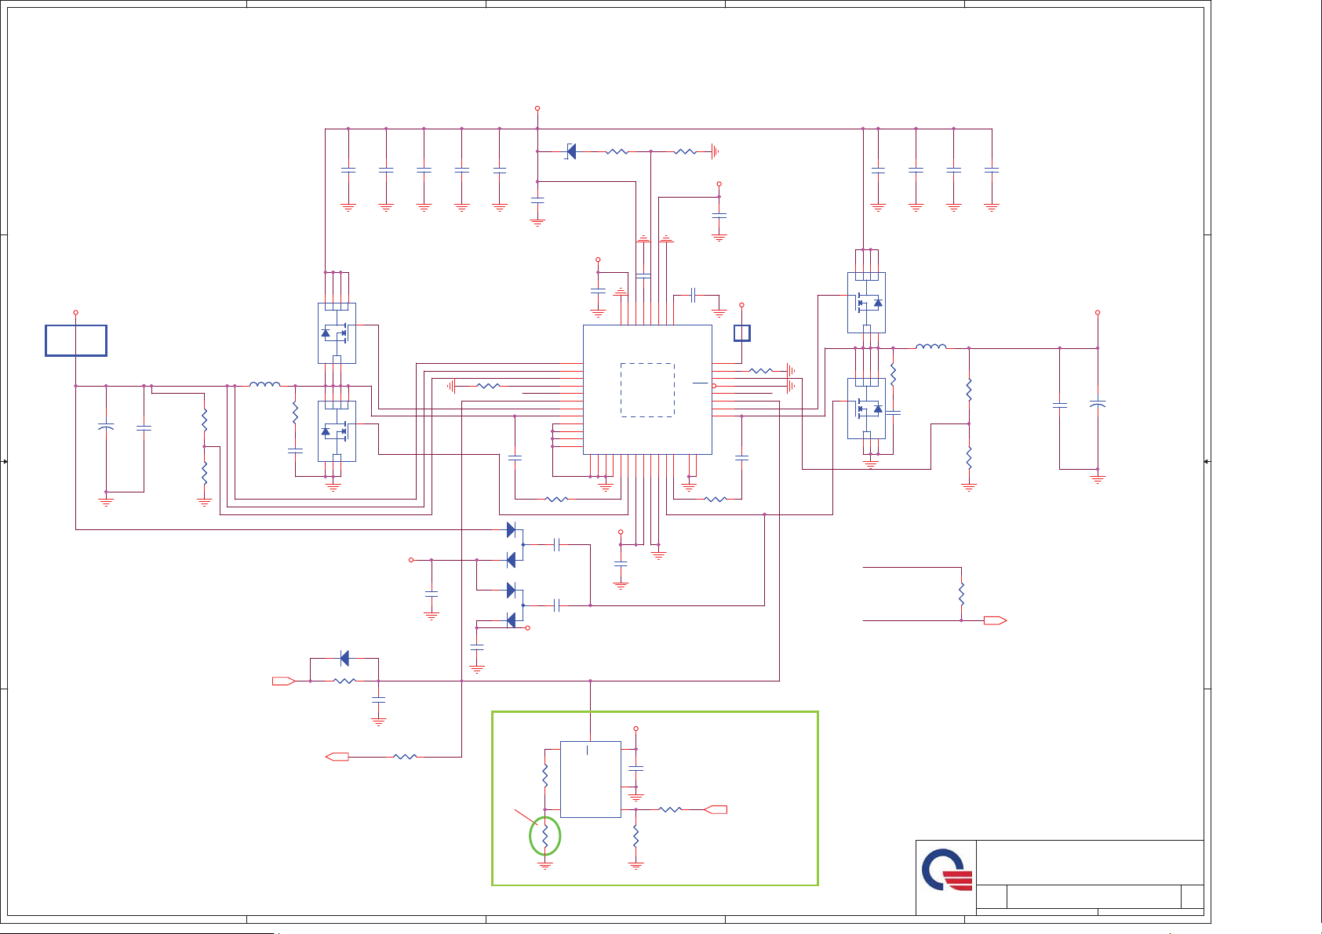Click the polarized capacitor at the far-left input
Image resolution: width=1322 pixels, height=934 pixels.
click(106, 427)
